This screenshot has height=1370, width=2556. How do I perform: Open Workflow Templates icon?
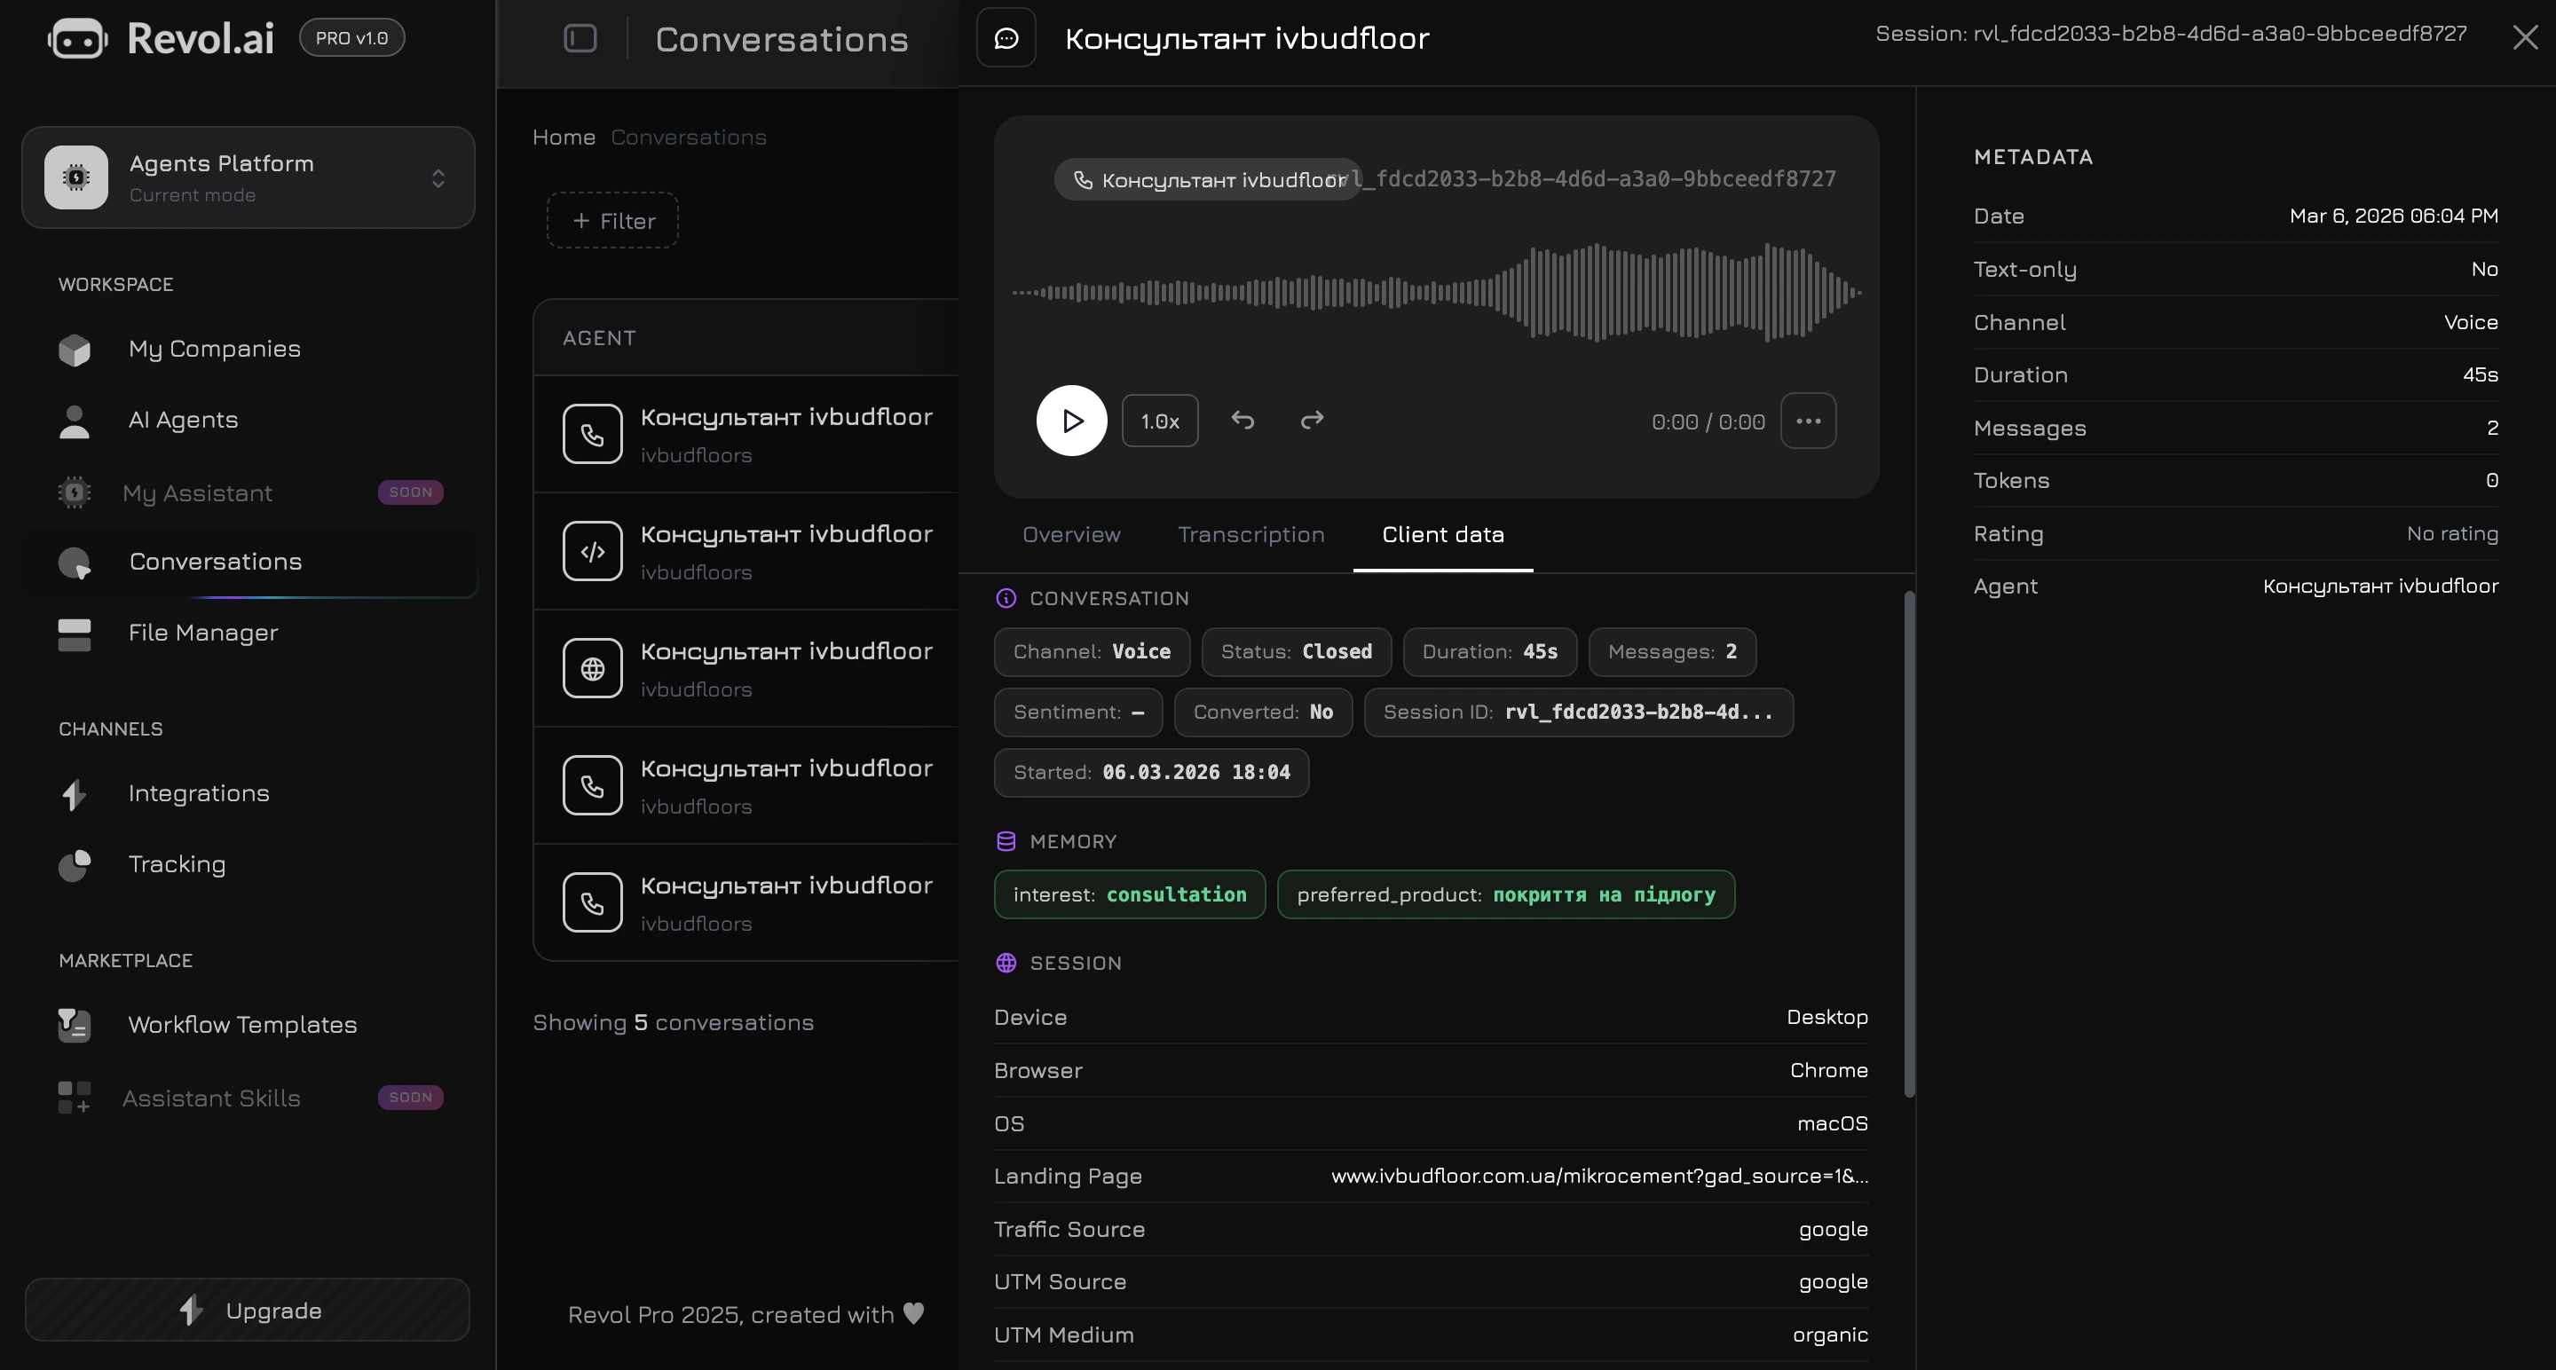pos(75,1025)
